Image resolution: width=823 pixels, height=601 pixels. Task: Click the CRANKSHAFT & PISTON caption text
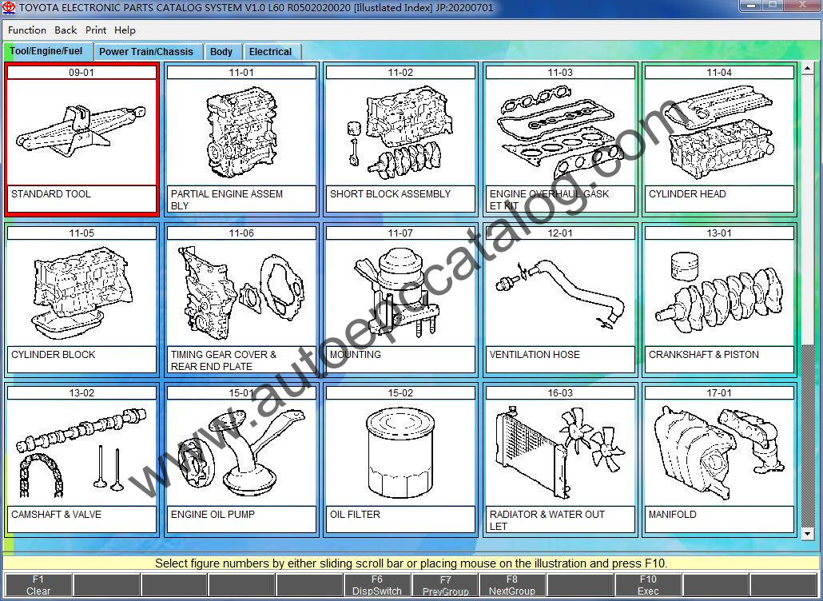pos(703,354)
